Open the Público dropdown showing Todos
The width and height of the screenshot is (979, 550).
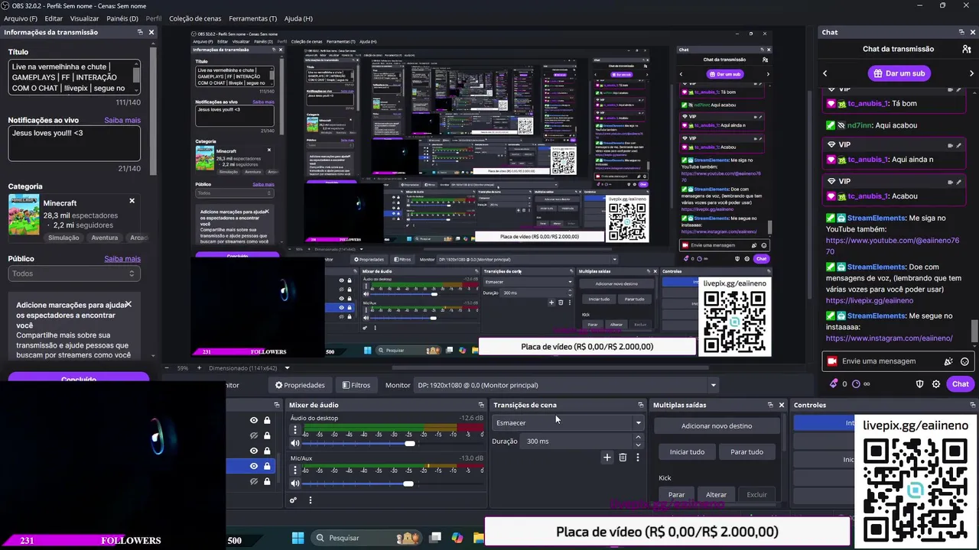click(74, 273)
